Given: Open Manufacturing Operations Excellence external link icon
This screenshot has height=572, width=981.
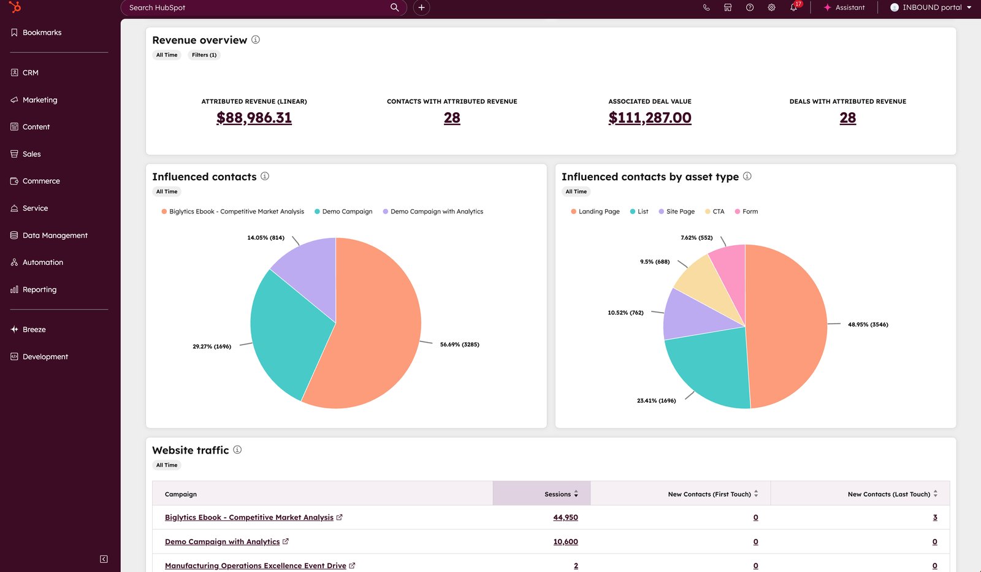Looking at the screenshot, I should point(352,565).
